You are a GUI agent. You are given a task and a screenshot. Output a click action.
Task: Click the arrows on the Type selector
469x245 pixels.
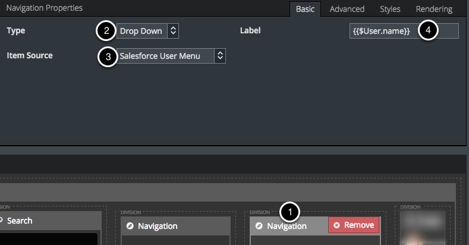172,31
